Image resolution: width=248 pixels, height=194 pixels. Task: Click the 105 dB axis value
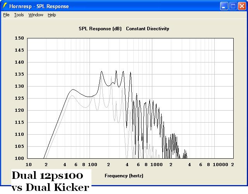point(19,147)
